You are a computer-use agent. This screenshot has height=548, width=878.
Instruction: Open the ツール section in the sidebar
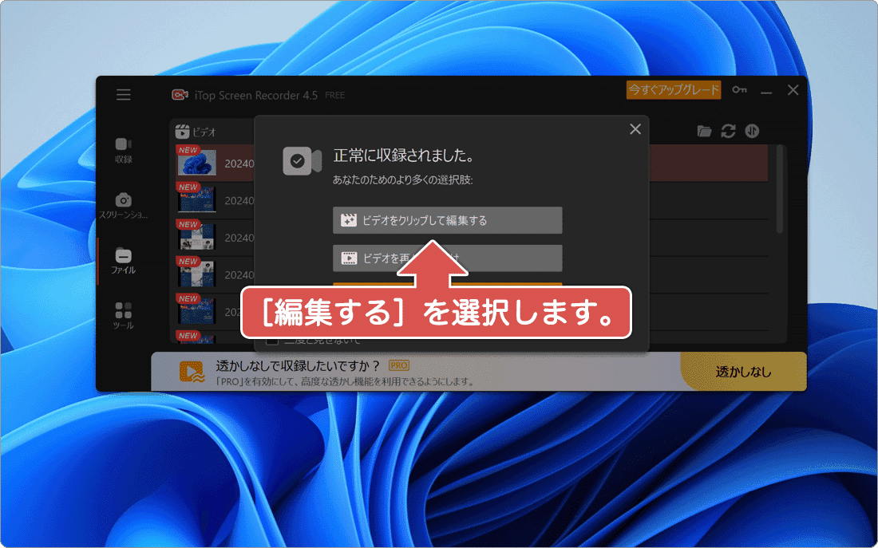[x=123, y=316]
